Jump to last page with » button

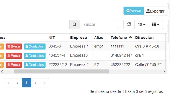[x=44, y=83]
